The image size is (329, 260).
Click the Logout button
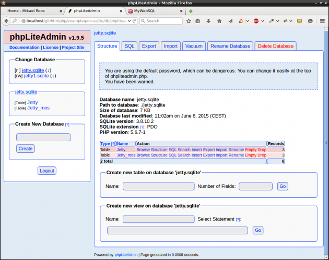47,171
